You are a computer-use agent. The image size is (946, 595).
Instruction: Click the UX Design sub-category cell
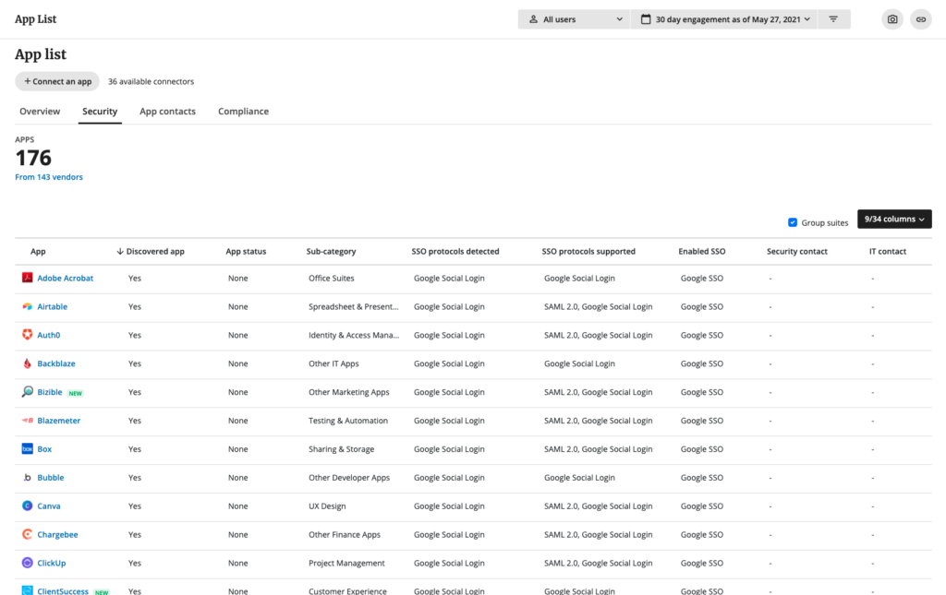tap(327, 506)
